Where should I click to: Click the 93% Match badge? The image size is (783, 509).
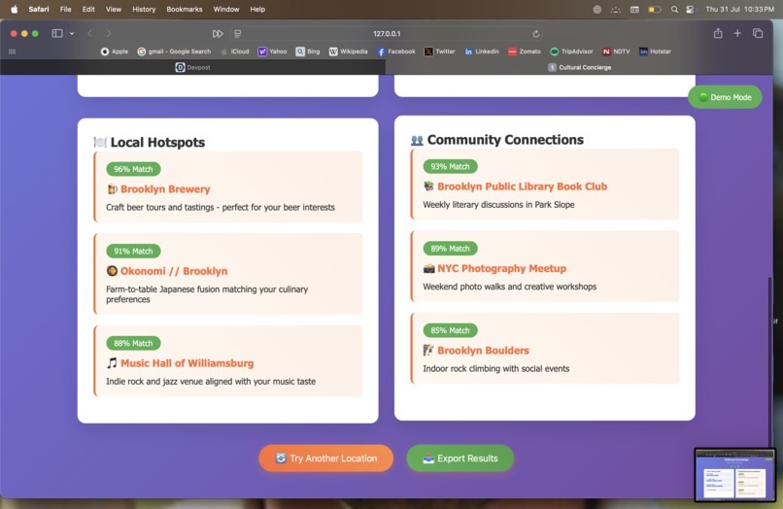click(451, 166)
